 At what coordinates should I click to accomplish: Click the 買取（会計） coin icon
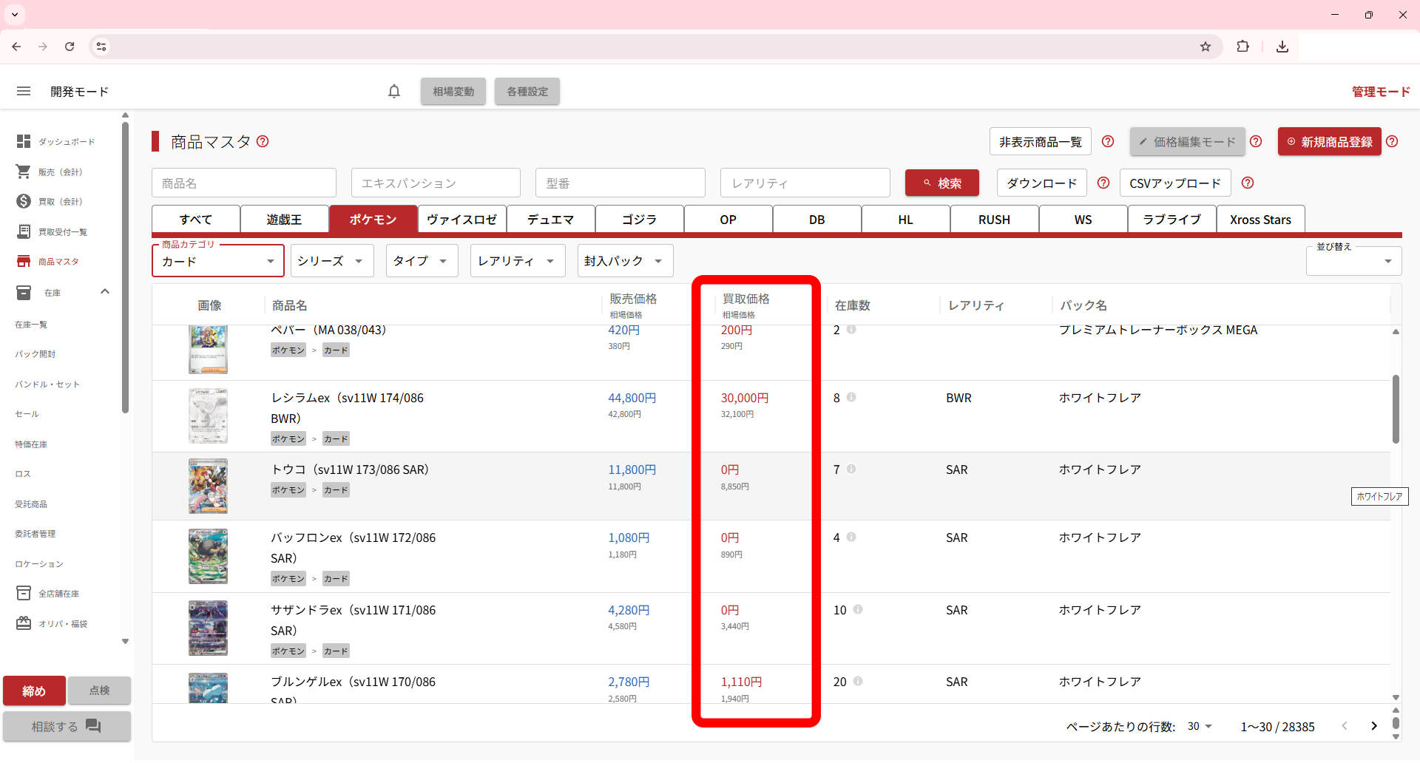[x=24, y=201]
